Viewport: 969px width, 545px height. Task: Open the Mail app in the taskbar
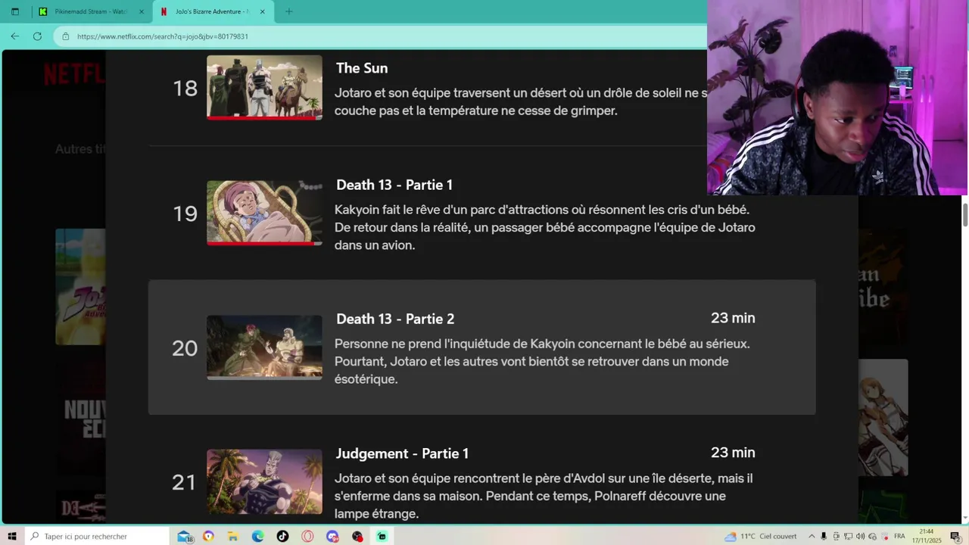pyautogui.click(x=184, y=536)
